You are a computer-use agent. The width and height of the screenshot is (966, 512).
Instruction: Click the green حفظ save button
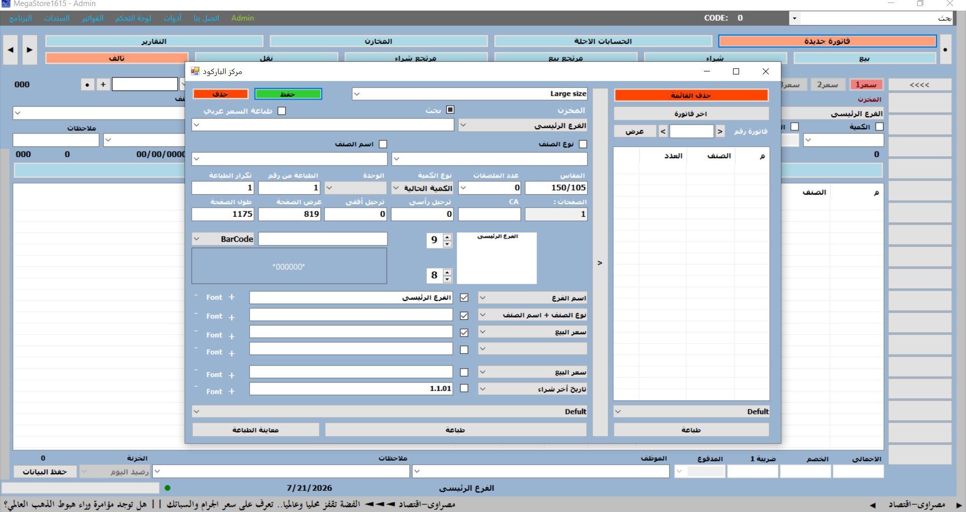(x=288, y=94)
